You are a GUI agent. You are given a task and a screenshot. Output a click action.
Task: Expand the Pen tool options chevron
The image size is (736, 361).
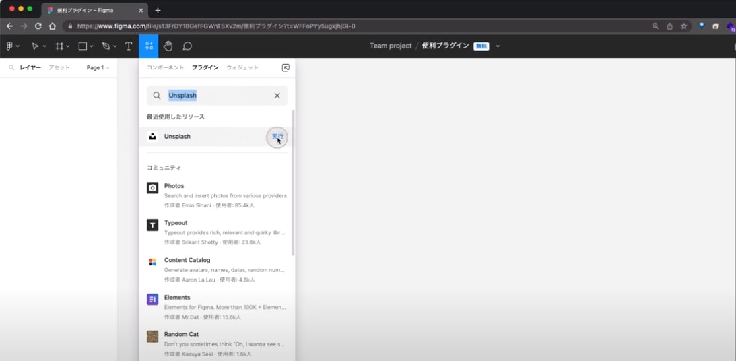pyautogui.click(x=115, y=46)
